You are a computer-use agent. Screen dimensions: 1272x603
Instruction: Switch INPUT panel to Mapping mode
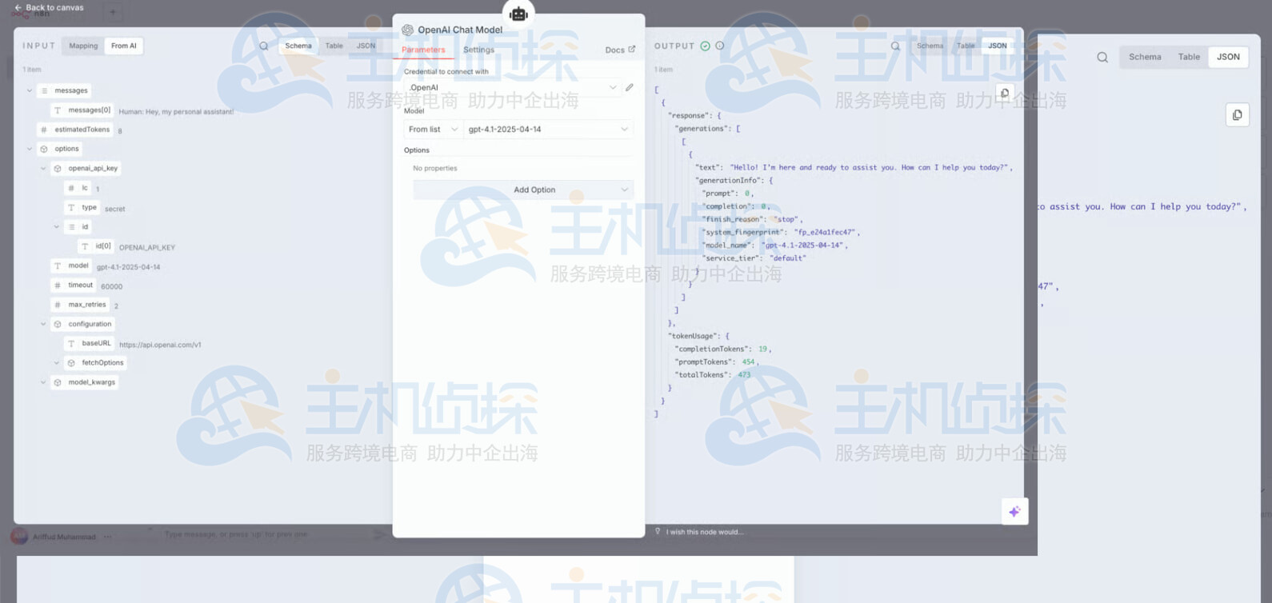83,46
